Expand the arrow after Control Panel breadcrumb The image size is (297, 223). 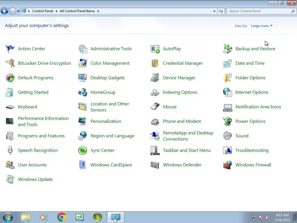pyautogui.click(x=57, y=11)
